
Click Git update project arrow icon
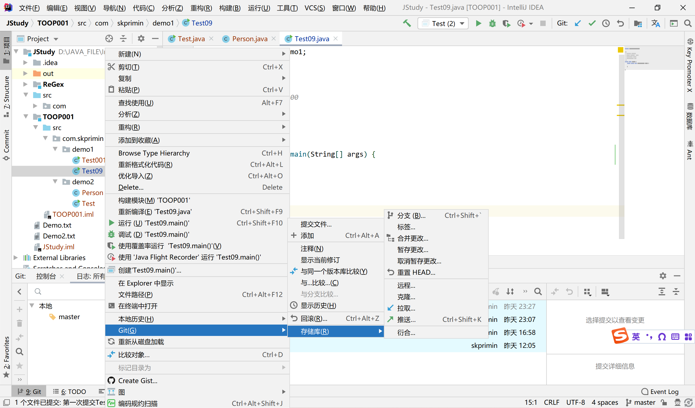coord(577,23)
